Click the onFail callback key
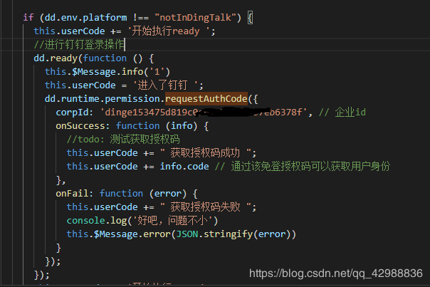This screenshot has height=287, width=430. (75, 193)
